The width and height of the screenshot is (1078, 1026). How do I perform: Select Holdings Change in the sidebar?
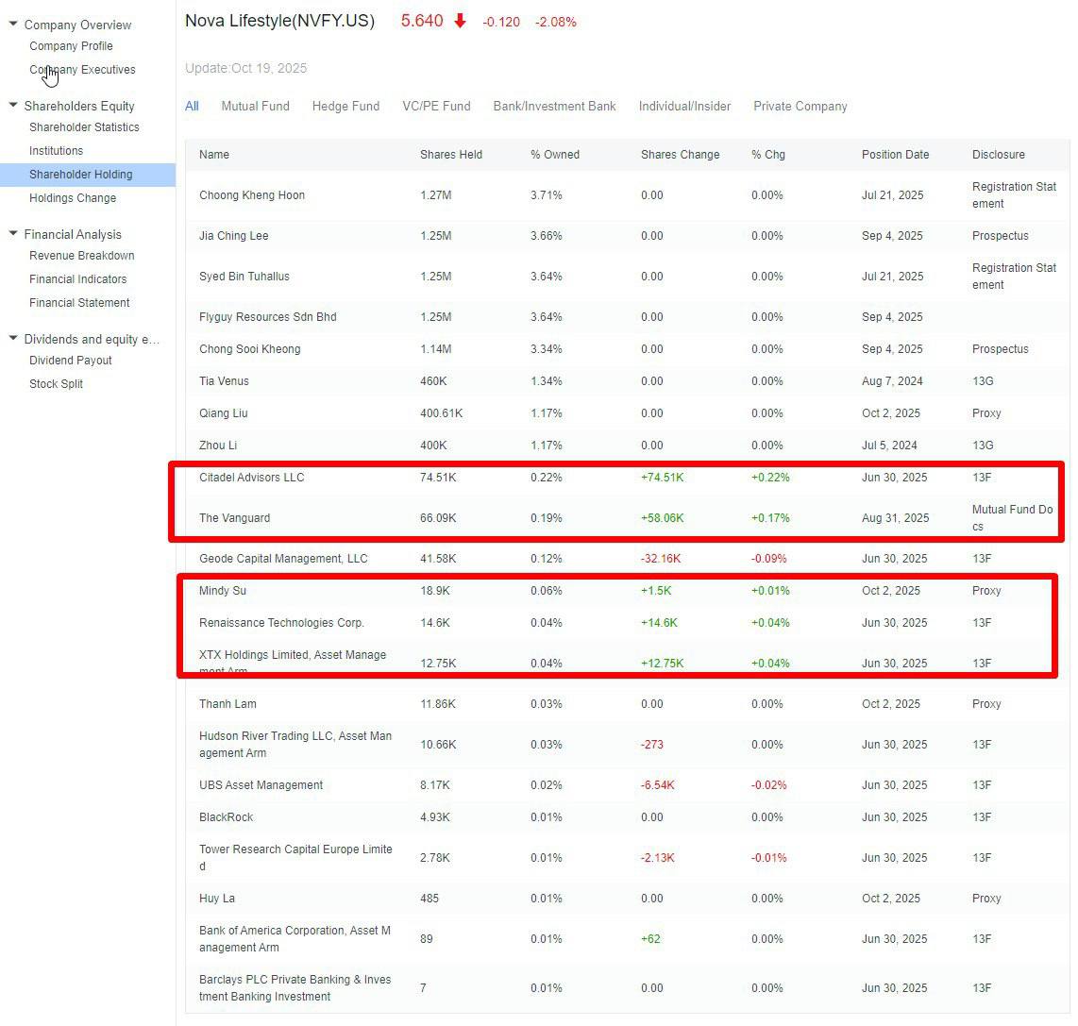73,198
